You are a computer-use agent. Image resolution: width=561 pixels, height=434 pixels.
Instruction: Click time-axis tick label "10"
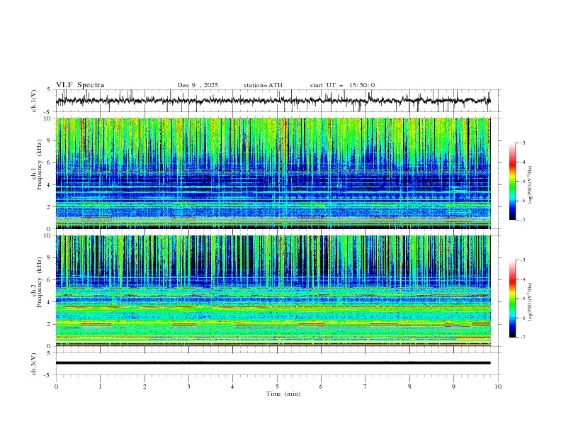498,386
